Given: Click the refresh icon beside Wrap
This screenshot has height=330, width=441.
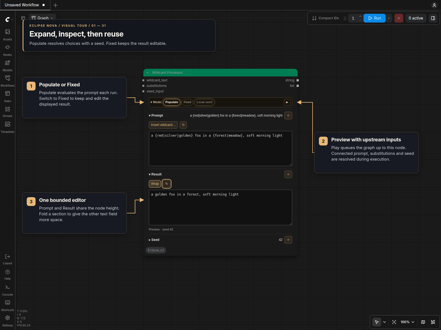Looking at the screenshot, I should pyautogui.click(x=166, y=184).
